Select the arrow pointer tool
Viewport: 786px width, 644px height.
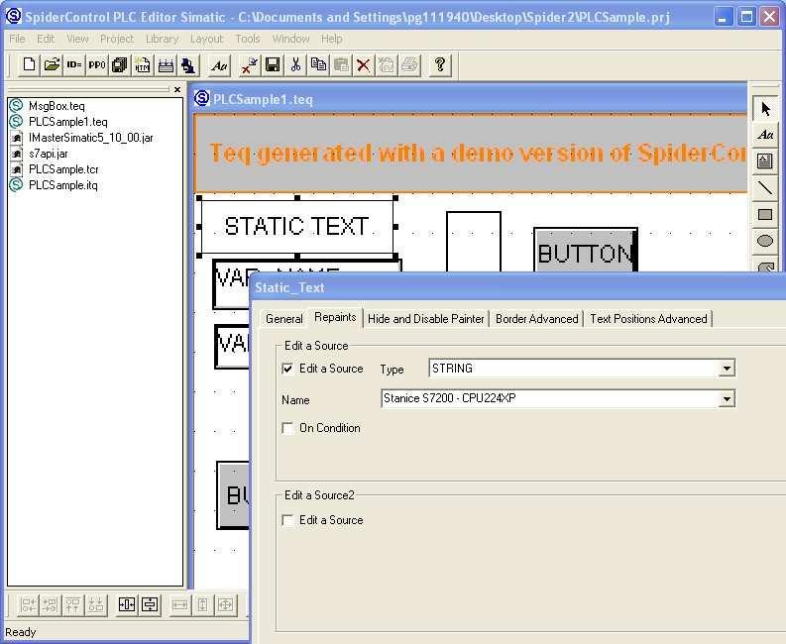tap(765, 108)
